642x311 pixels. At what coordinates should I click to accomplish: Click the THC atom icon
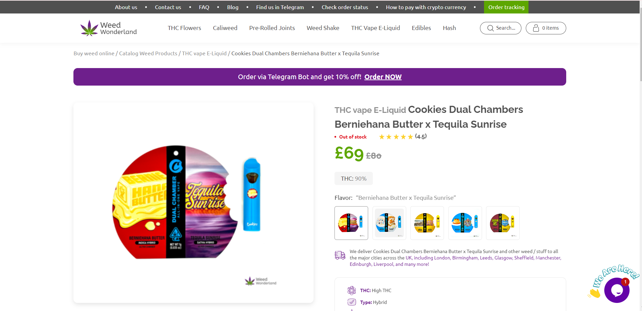(x=352, y=290)
